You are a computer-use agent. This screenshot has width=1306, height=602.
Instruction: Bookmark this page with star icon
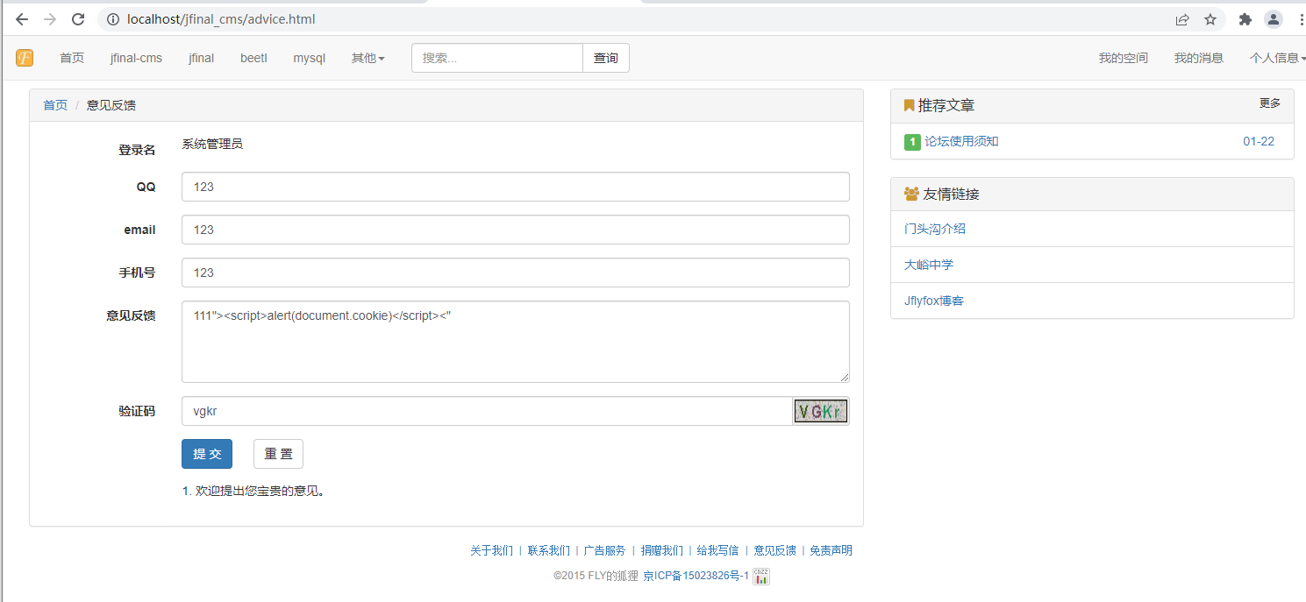click(x=1210, y=19)
